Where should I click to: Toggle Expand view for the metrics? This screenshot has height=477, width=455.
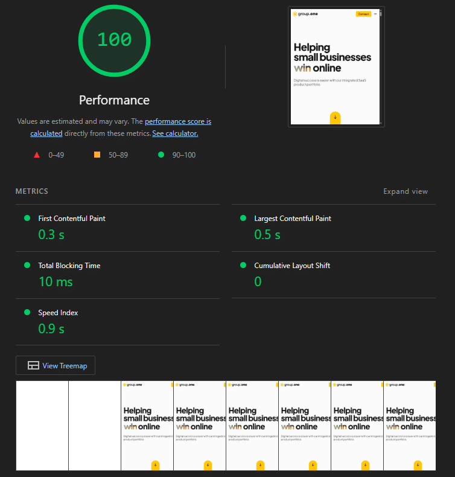406,191
